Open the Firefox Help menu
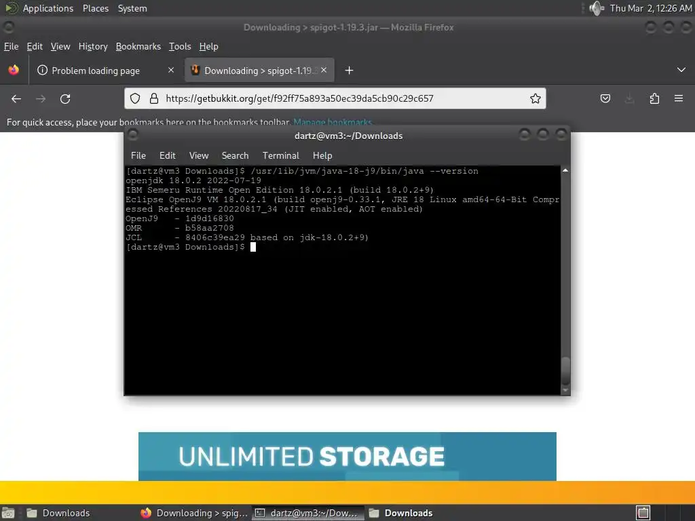This screenshot has width=695, height=521. (209, 47)
